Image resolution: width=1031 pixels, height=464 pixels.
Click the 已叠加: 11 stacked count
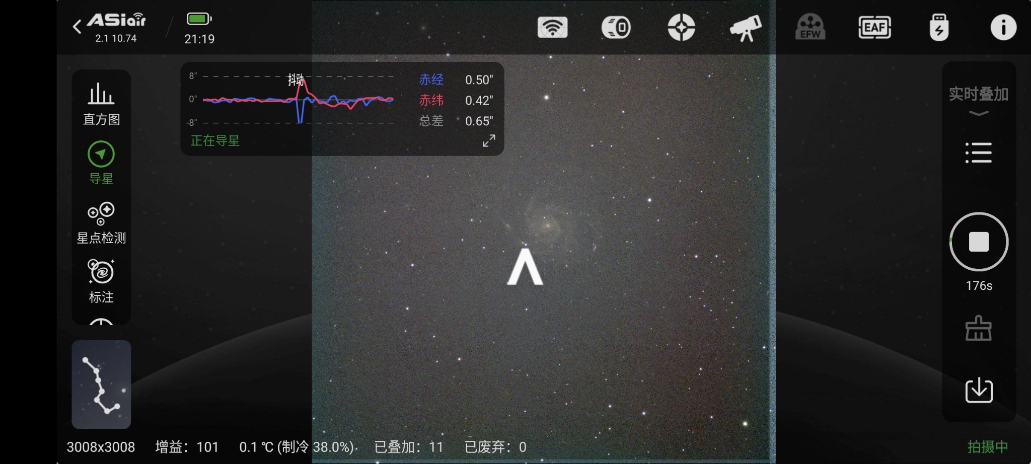point(409,447)
